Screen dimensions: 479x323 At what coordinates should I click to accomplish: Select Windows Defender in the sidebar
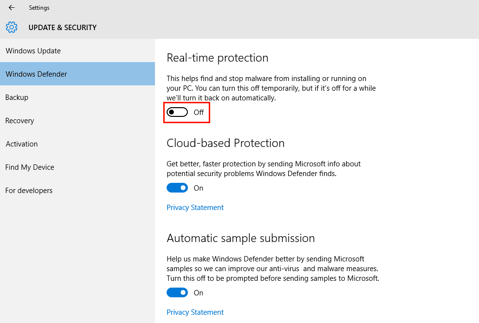pyautogui.click(x=77, y=74)
